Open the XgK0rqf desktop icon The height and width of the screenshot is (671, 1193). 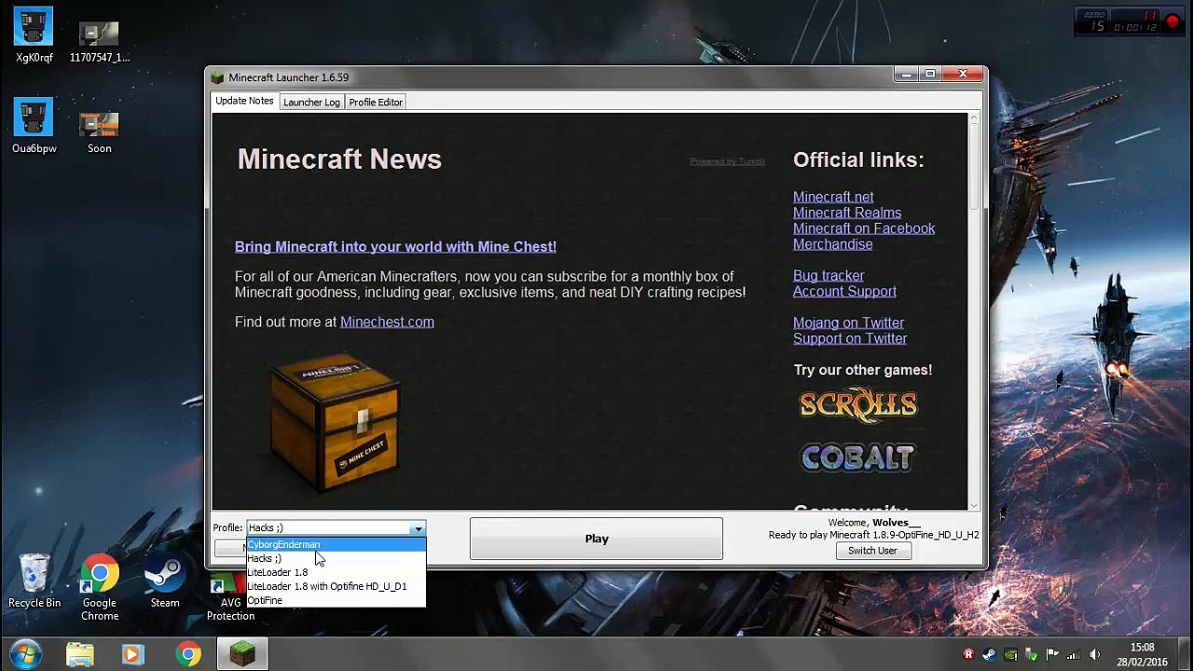(x=34, y=35)
